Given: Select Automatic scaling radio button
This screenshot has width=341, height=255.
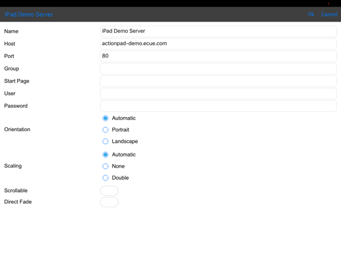Looking at the screenshot, I should point(106,155).
